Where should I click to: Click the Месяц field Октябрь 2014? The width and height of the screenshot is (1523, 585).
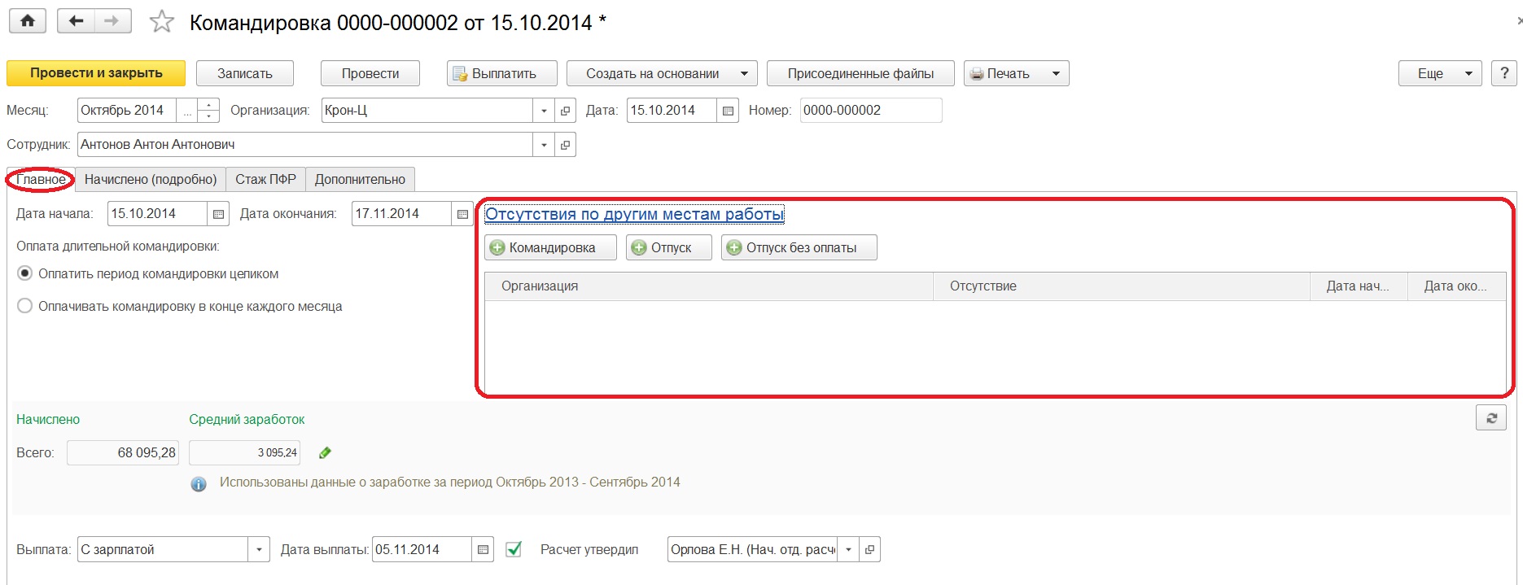[x=128, y=111]
